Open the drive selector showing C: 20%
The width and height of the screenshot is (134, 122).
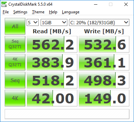(99, 23)
